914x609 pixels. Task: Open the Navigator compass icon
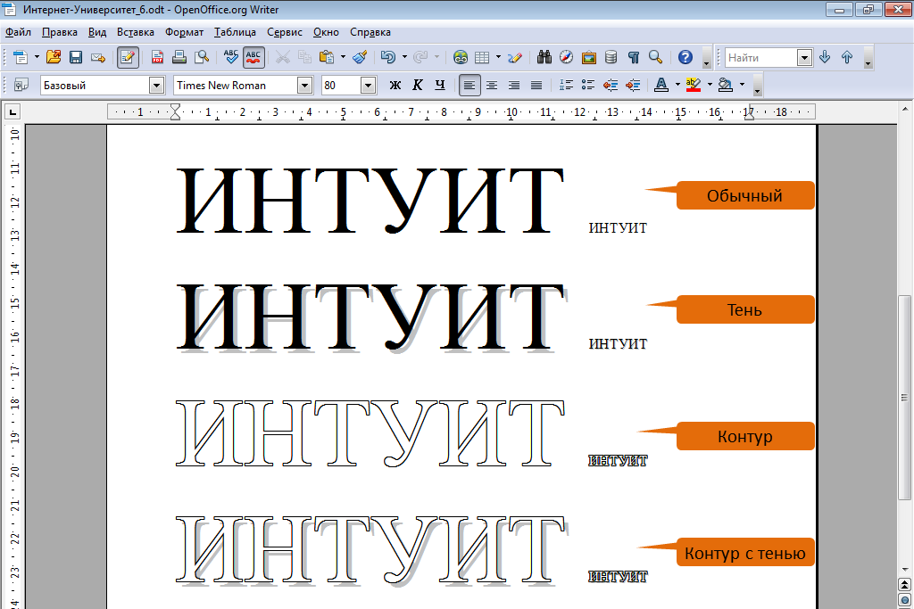[567, 57]
